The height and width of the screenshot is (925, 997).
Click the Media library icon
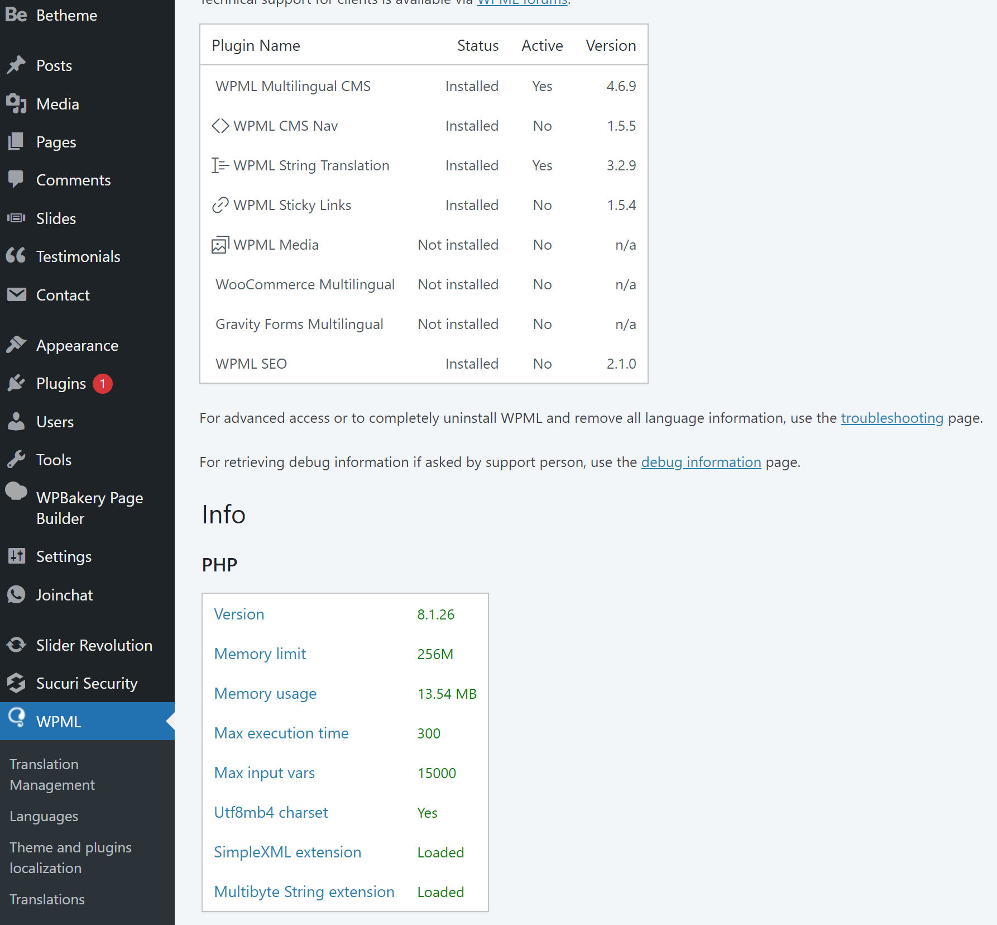[16, 103]
